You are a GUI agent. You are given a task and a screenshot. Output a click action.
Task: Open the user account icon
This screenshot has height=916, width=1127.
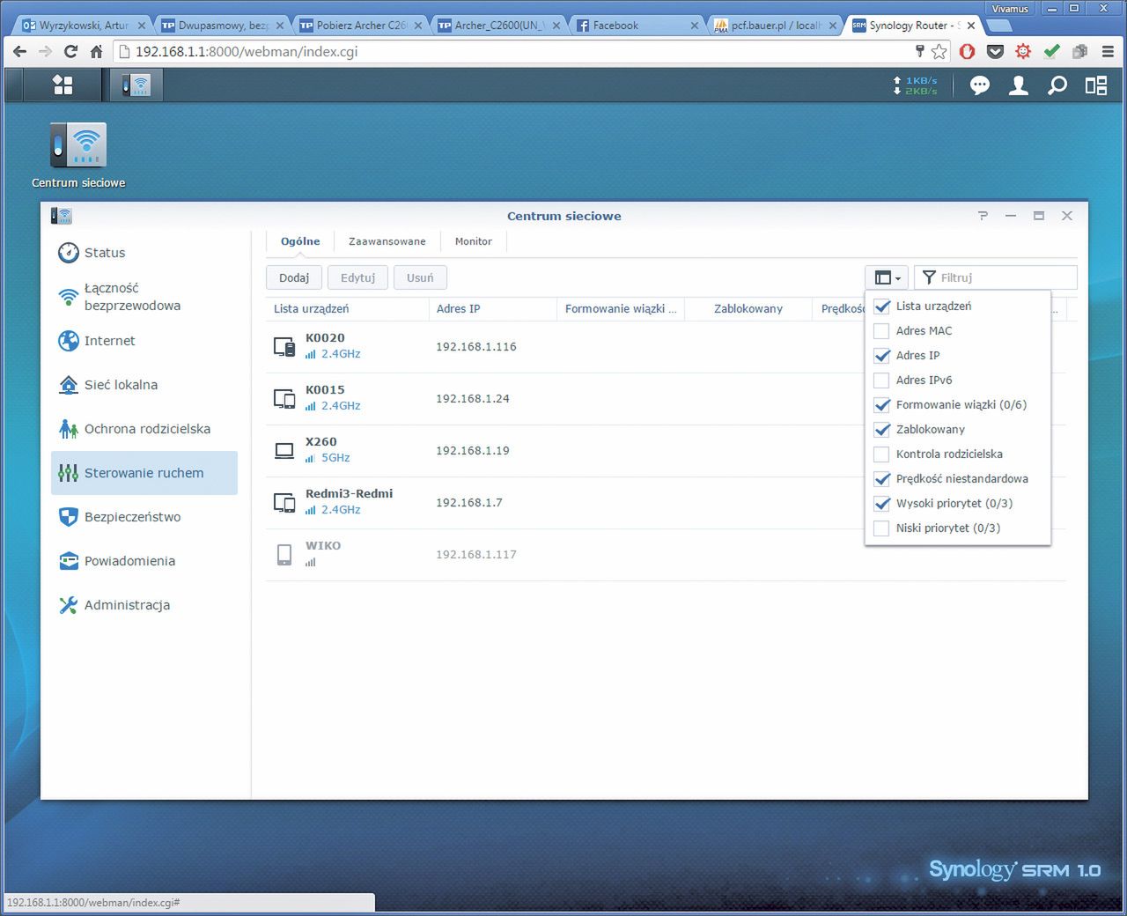coord(1019,85)
